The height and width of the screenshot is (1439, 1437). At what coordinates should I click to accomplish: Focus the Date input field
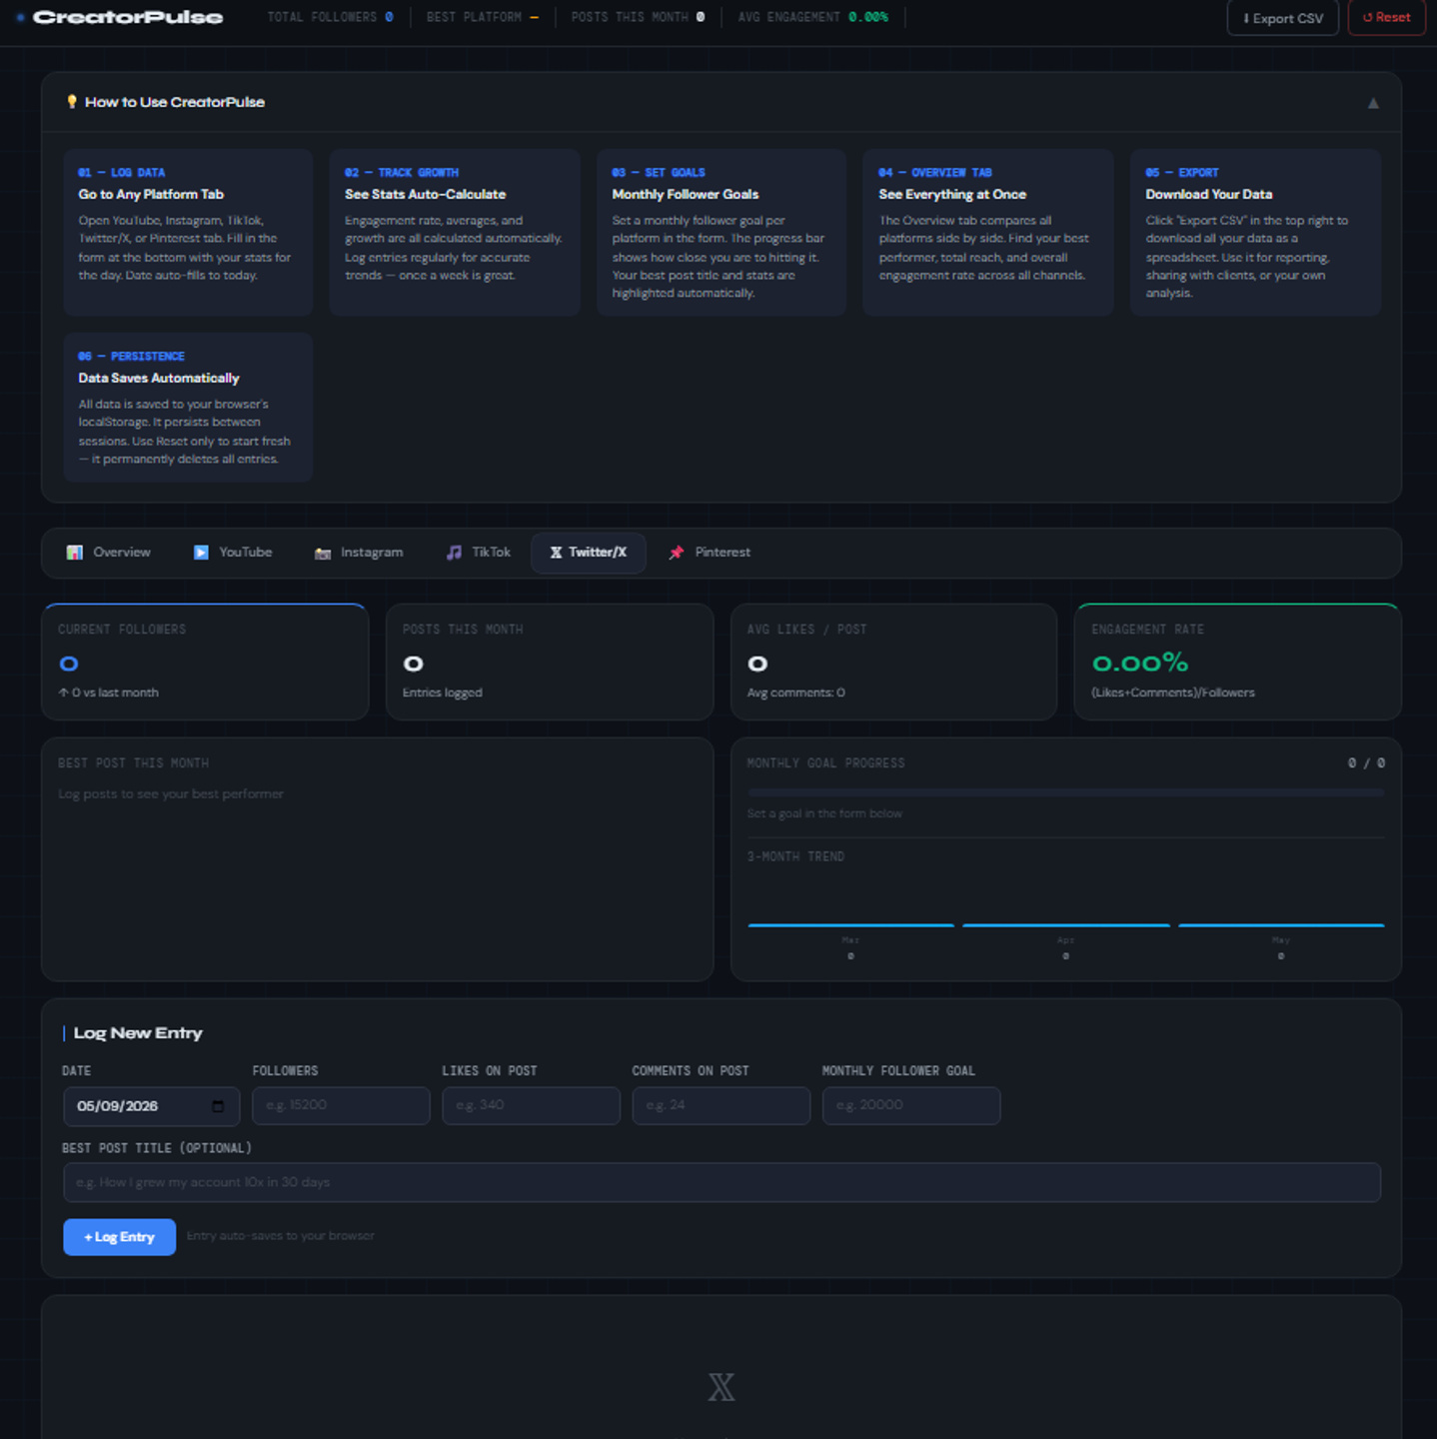click(152, 1106)
